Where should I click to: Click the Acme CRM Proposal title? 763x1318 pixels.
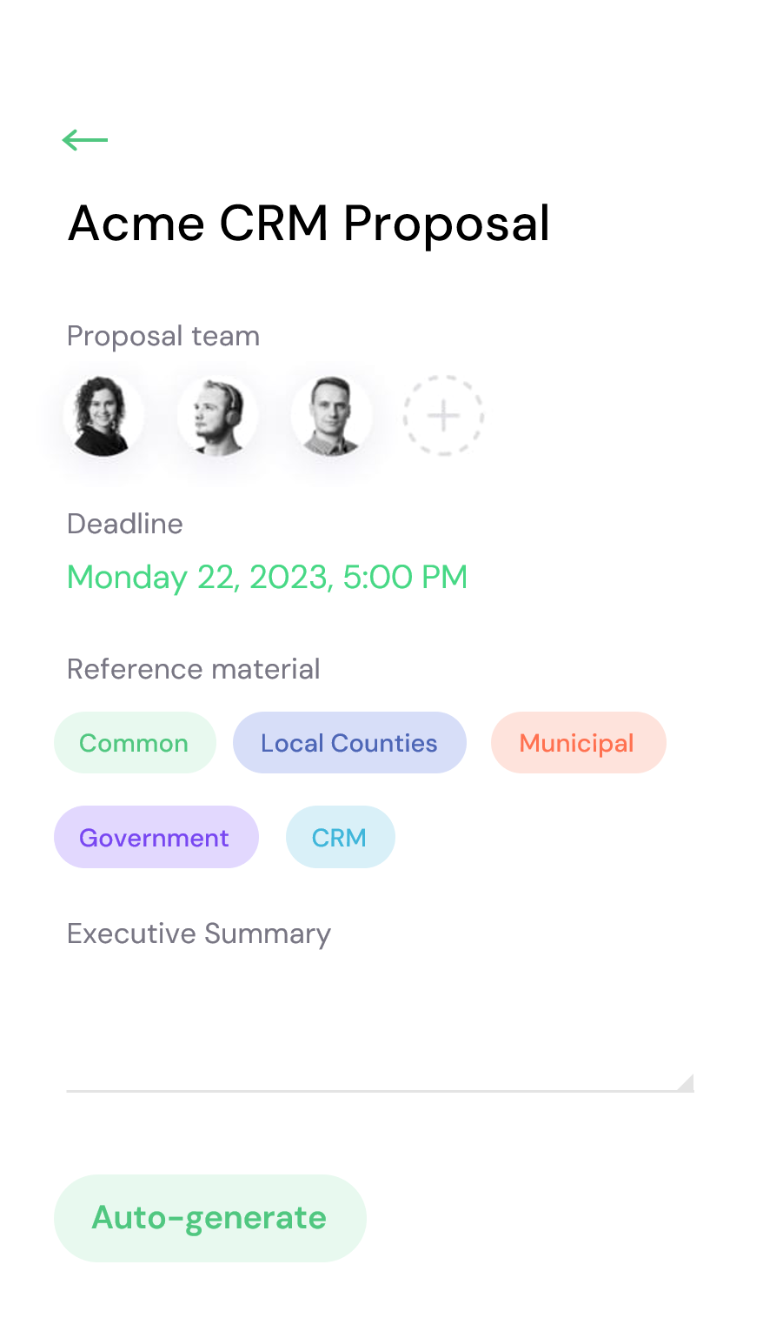click(309, 224)
